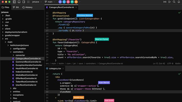Switch to the Files tab
Image resolution: width=182 pixels, height=102 pixels.
click(5, 7)
